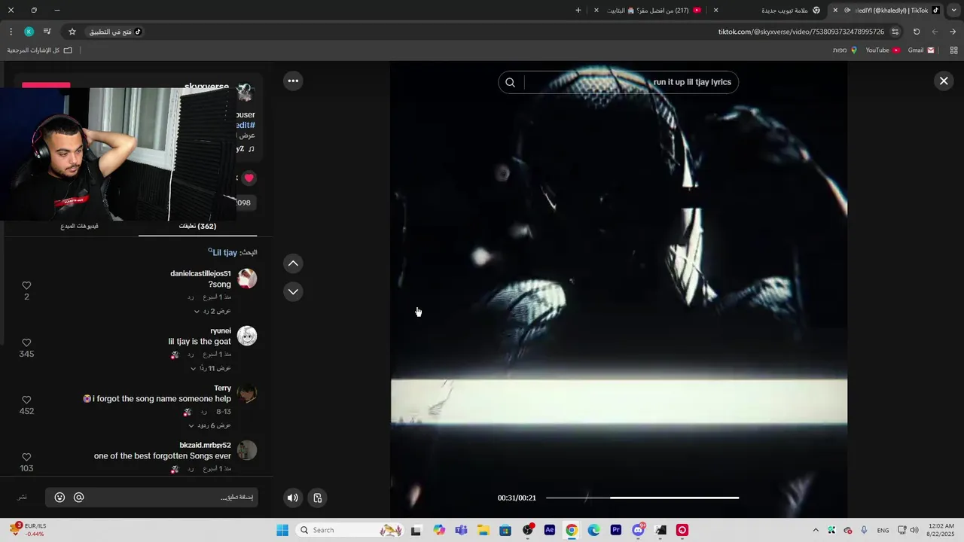Image resolution: width=964 pixels, height=542 pixels.
Task: Click the open in app button
Action: [x=115, y=32]
